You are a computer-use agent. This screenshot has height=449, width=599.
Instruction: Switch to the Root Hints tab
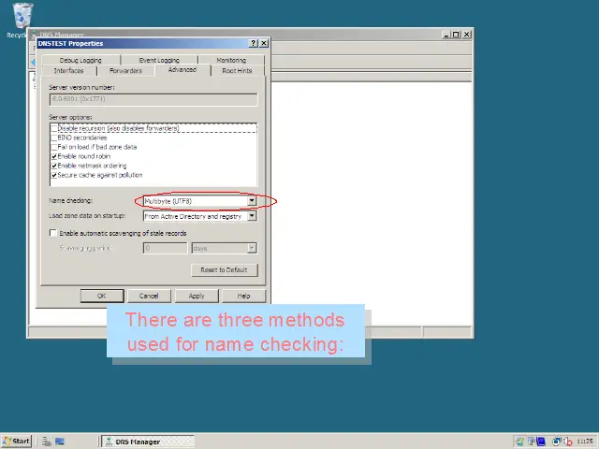click(x=237, y=71)
